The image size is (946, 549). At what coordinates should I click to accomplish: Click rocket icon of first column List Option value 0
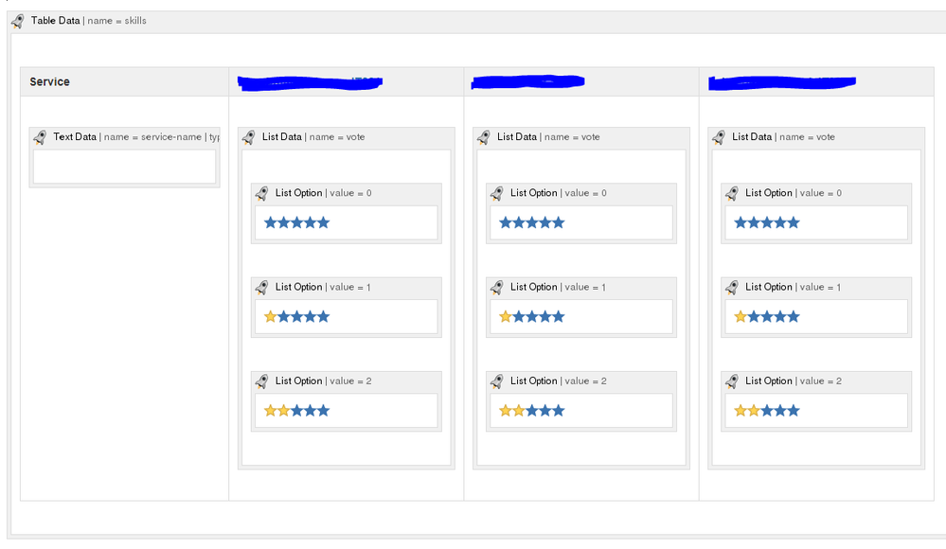point(262,194)
